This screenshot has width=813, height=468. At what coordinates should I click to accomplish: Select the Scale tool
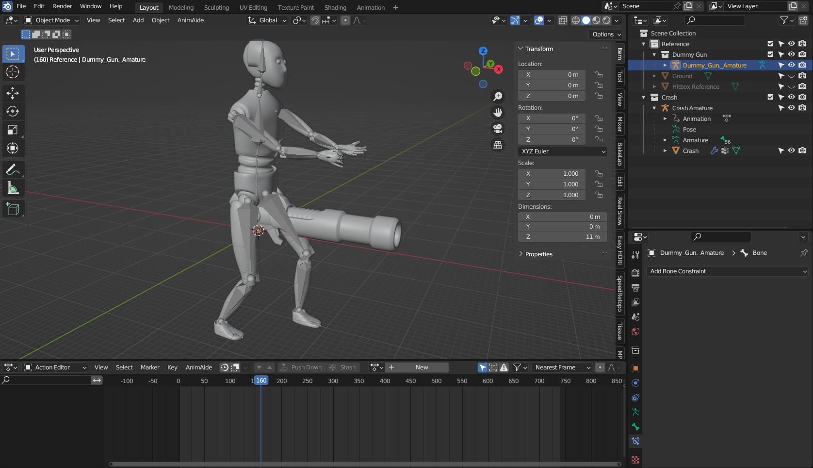[x=13, y=130]
